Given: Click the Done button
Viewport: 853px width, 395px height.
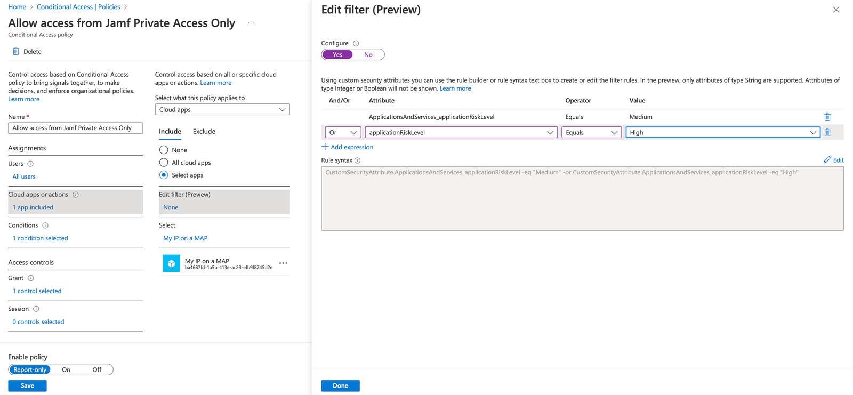Looking at the screenshot, I should (340, 385).
